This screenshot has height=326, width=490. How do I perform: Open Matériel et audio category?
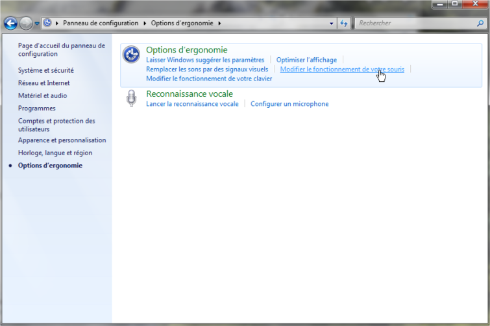42,95
